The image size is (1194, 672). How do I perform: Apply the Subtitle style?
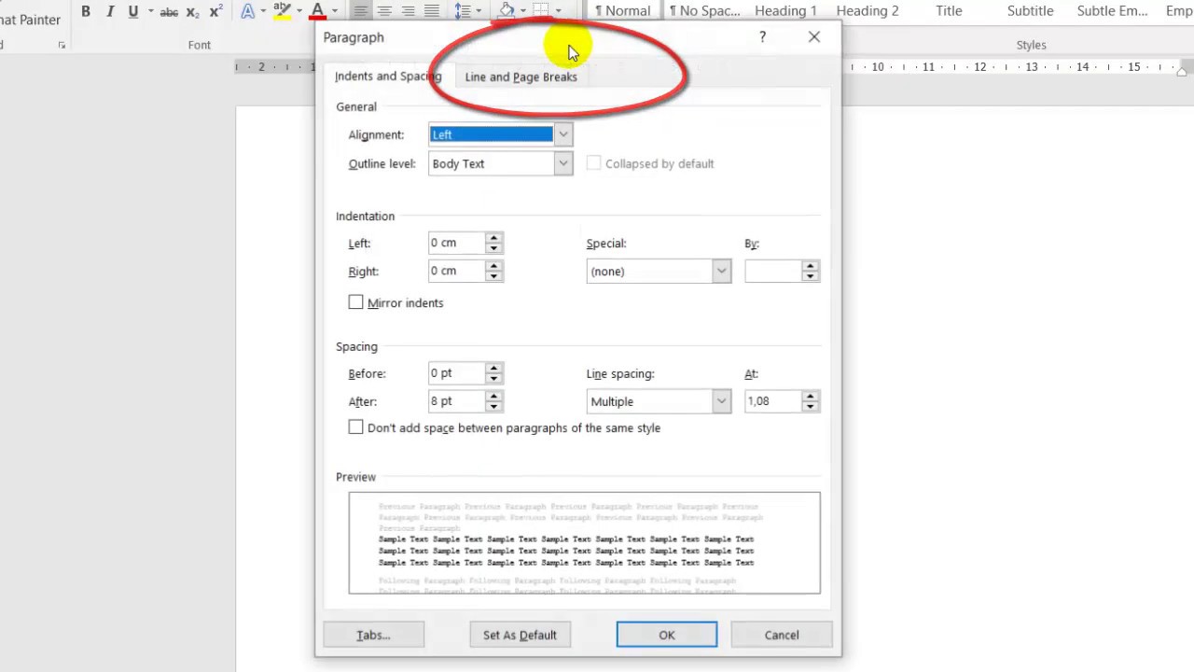pyautogui.click(x=1030, y=11)
